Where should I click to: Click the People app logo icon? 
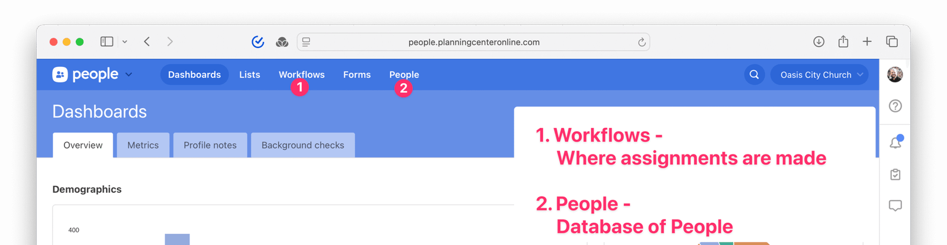pyautogui.click(x=60, y=75)
